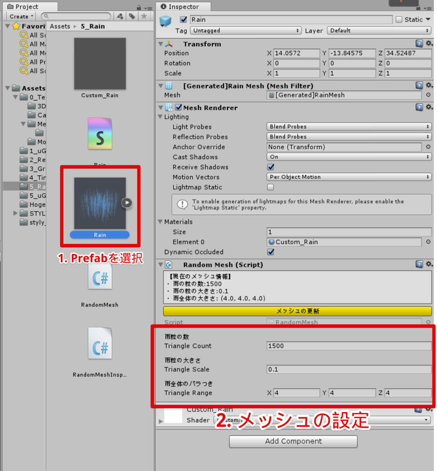The width and height of the screenshot is (437, 471).
Task: Open Random Mesh script help icon
Action: (419, 264)
